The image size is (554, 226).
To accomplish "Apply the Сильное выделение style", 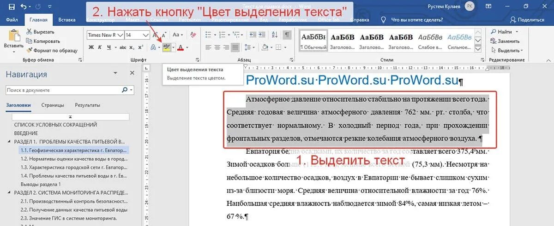I will click(460, 41).
